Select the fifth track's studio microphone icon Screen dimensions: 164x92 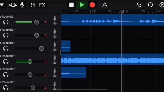click(x=55, y=73)
